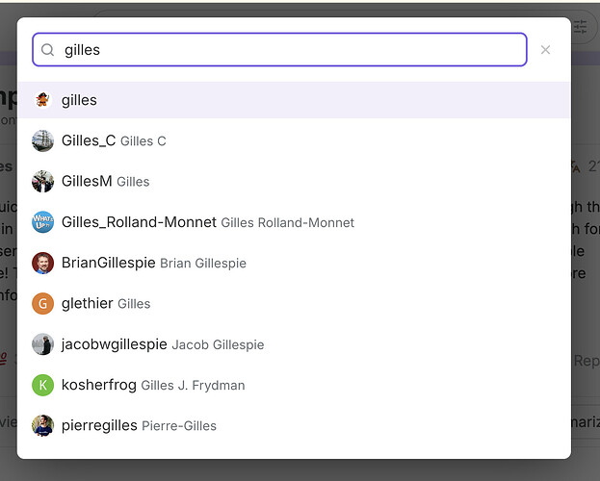Click the magnifier search icon
Image resolution: width=600 pixels, height=481 pixels.
pyautogui.click(x=47, y=50)
